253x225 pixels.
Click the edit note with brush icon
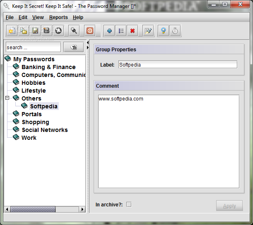tap(148, 31)
